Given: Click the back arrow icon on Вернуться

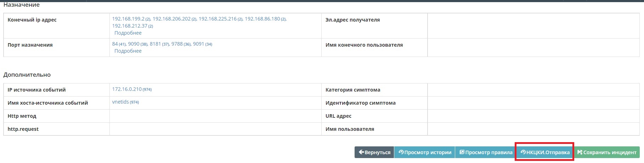Looking at the screenshot, I should point(361,152).
